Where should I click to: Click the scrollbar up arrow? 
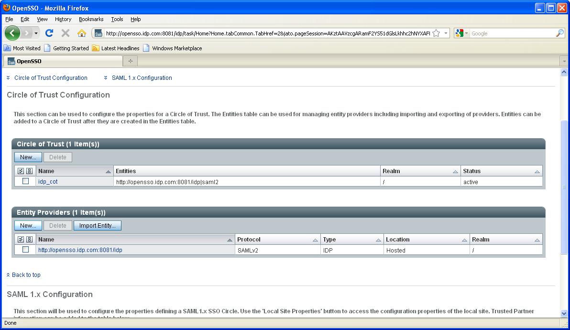coord(564,72)
